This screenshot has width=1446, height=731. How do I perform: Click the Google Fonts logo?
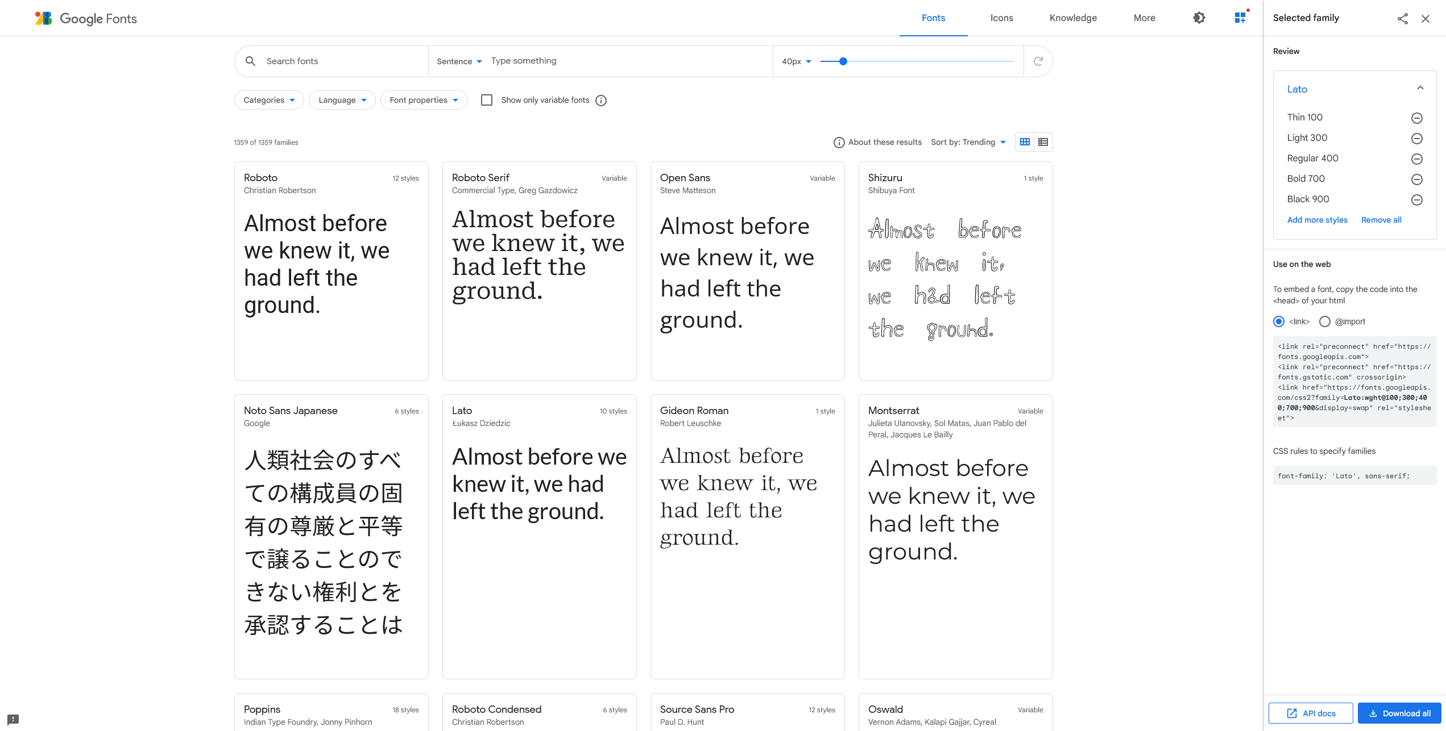[x=86, y=18]
